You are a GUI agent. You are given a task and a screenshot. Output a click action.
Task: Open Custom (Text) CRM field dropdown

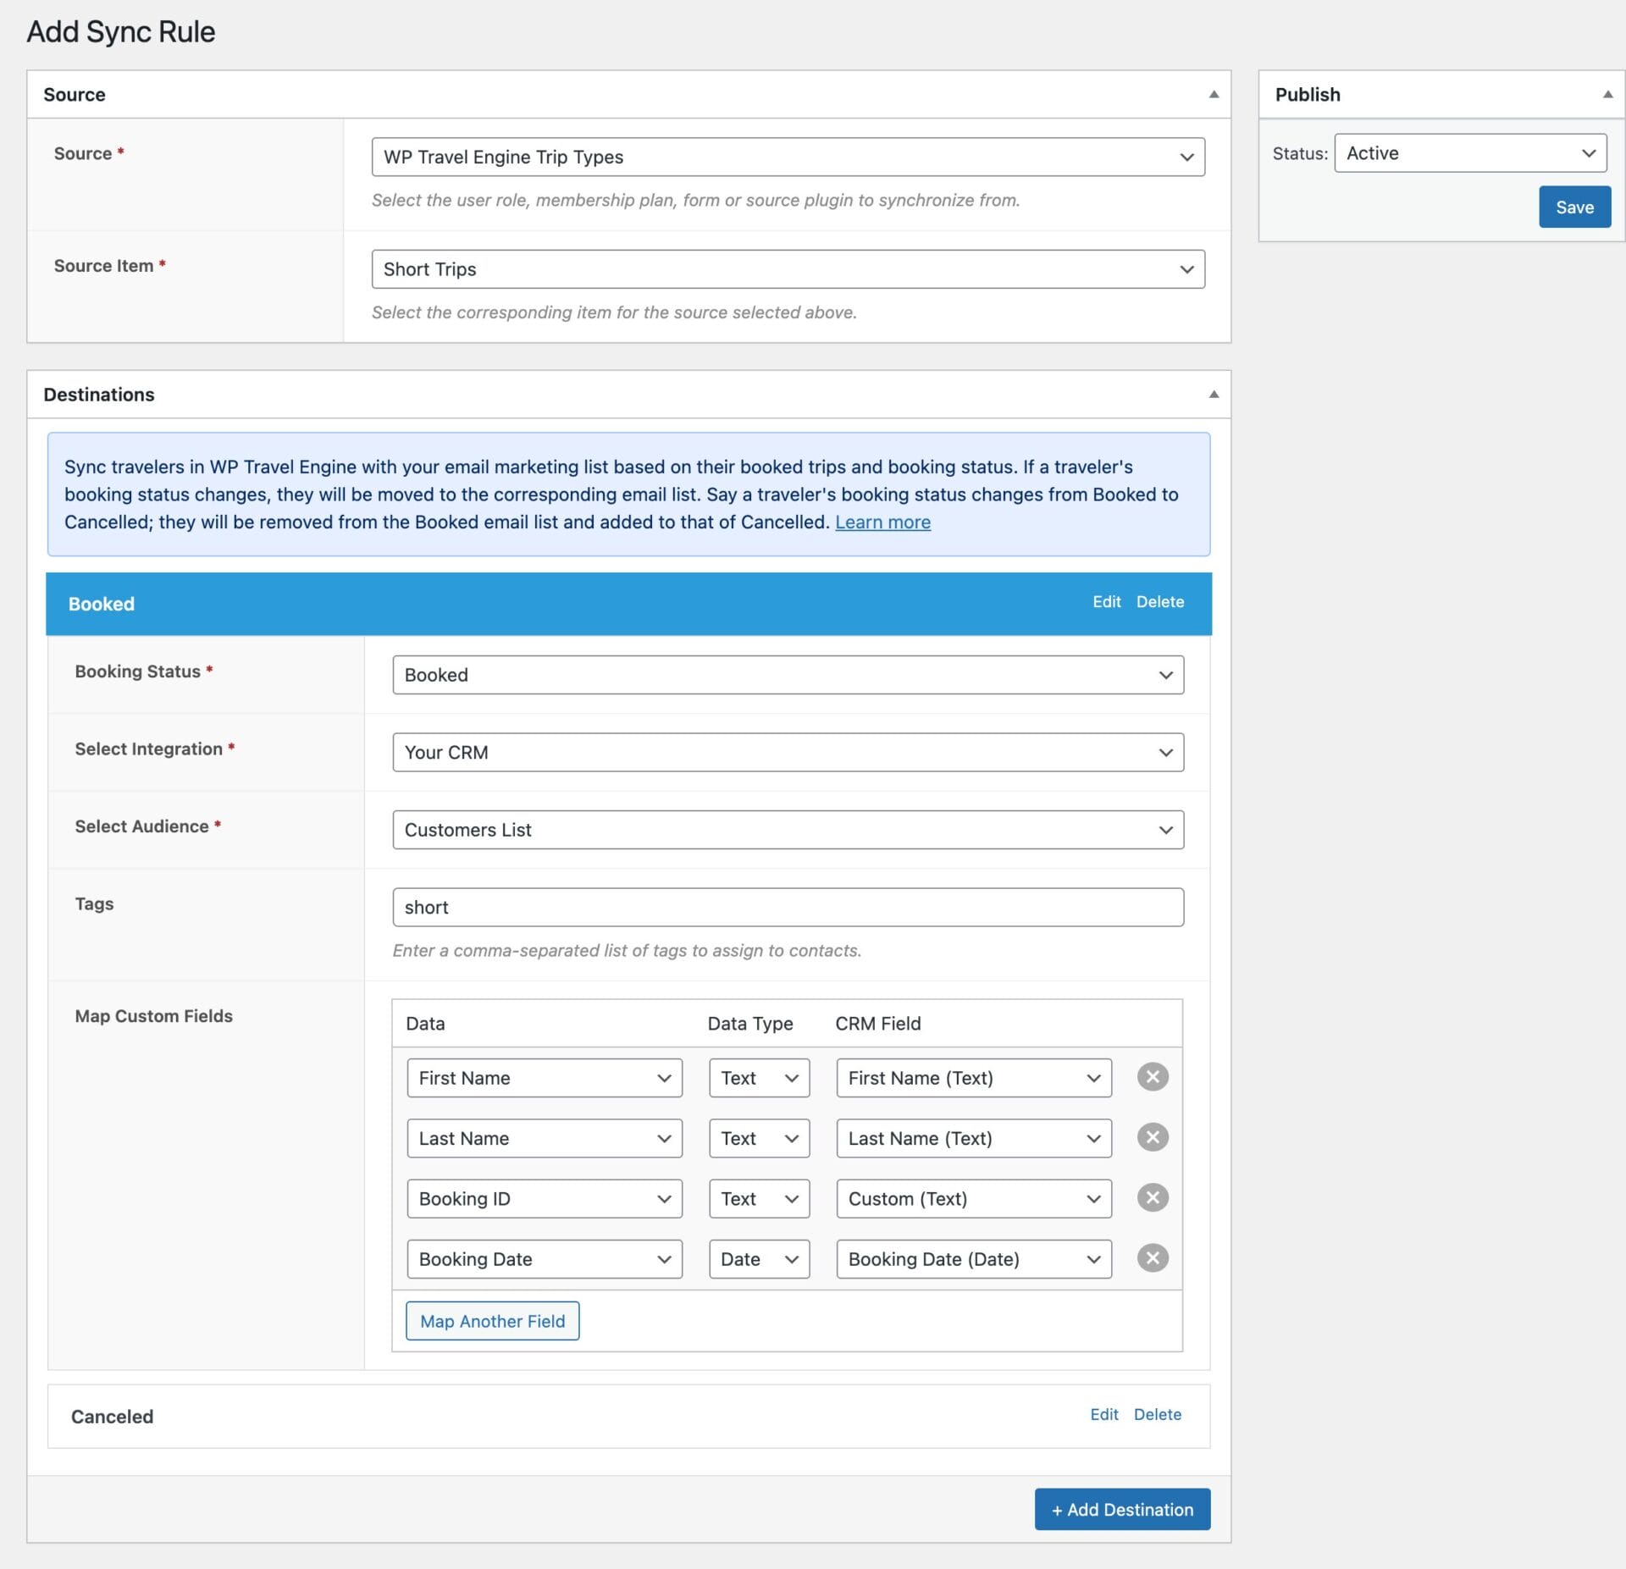coord(974,1199)
